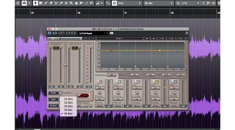Click the Threshold fader value handle
This screenshot has width=235, height=130.
pyautogui.click(x=56, y=48)
